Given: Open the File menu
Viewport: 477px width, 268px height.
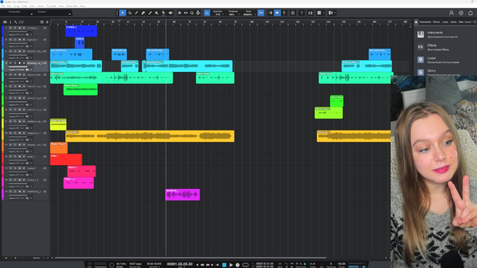Looking at the screenshot, I should (3, 6).
